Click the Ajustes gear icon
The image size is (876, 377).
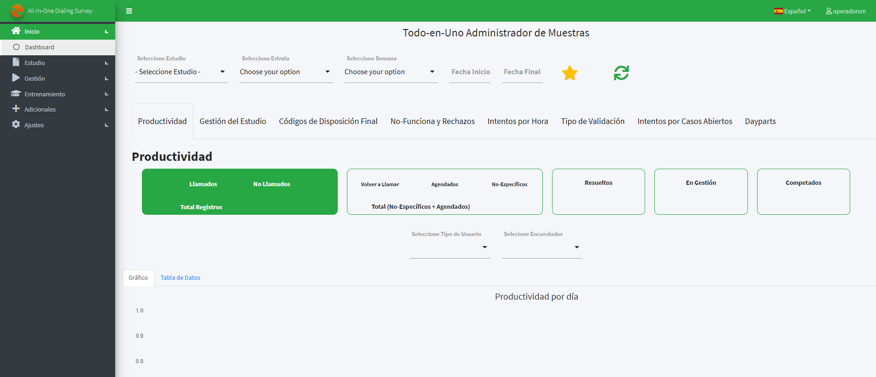pos(16,124)
